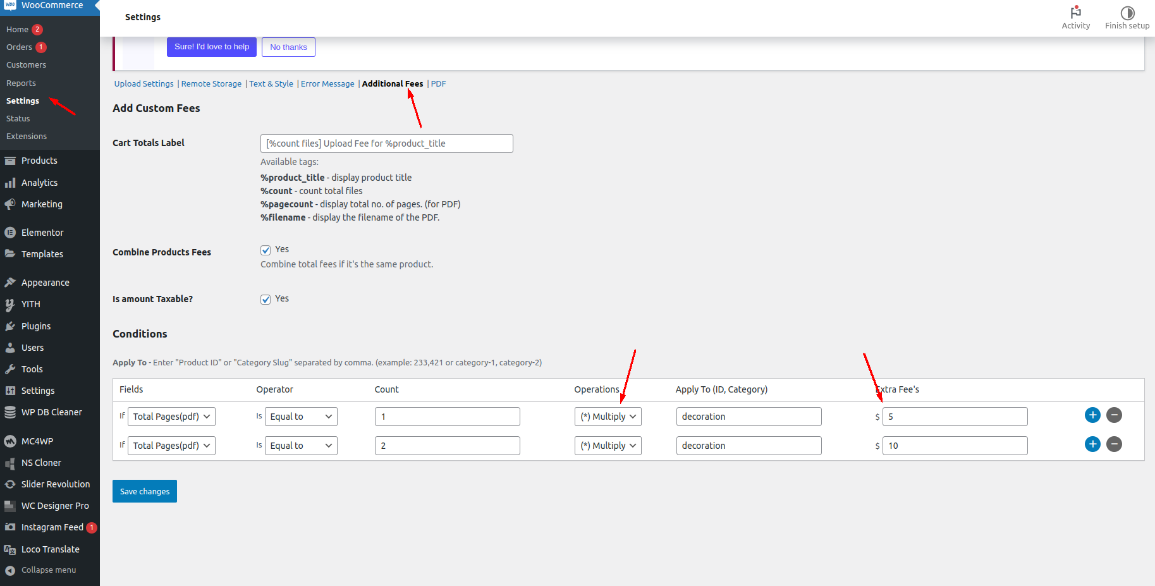This screenshot has height=586, width=1155.
Task: Click the Instagram Feed camera icon
Action: (10, 527)
